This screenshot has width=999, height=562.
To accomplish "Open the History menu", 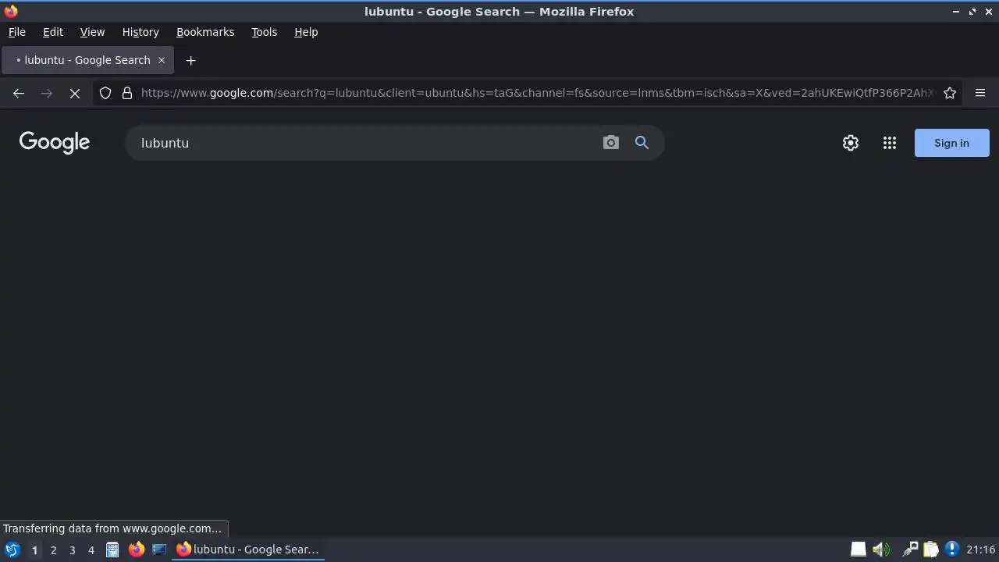I will click(x=140, y=32).
